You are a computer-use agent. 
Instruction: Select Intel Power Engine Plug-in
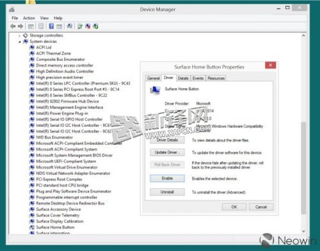tap(62, 113)
